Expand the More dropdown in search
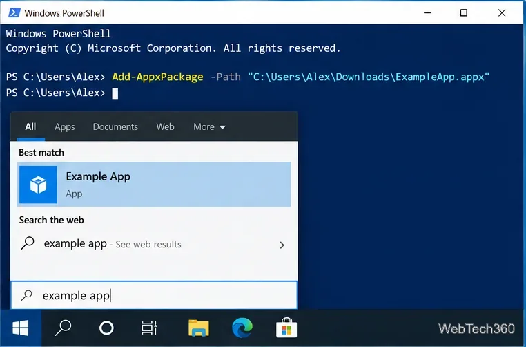 (209, 127)
